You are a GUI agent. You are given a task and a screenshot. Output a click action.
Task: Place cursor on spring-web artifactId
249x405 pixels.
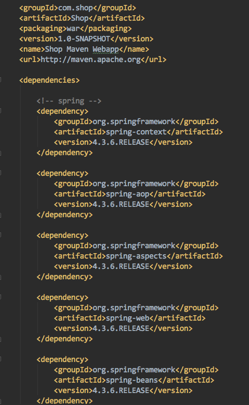click(x=127, y=318)
